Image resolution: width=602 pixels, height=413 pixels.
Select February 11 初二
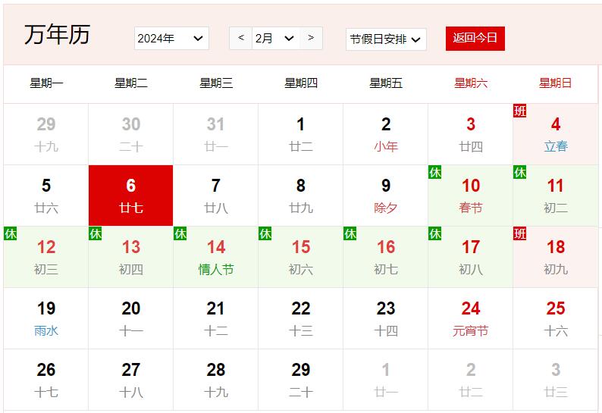(555, 196)
